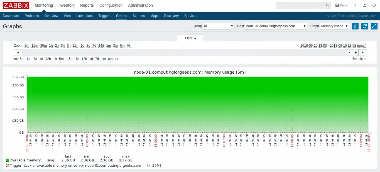Open the user profile icon
Image resolution: width=380 pixels, height=172 pixels.
click(x=365, y=5)
